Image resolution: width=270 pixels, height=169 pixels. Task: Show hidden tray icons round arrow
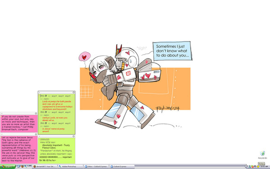246,167
